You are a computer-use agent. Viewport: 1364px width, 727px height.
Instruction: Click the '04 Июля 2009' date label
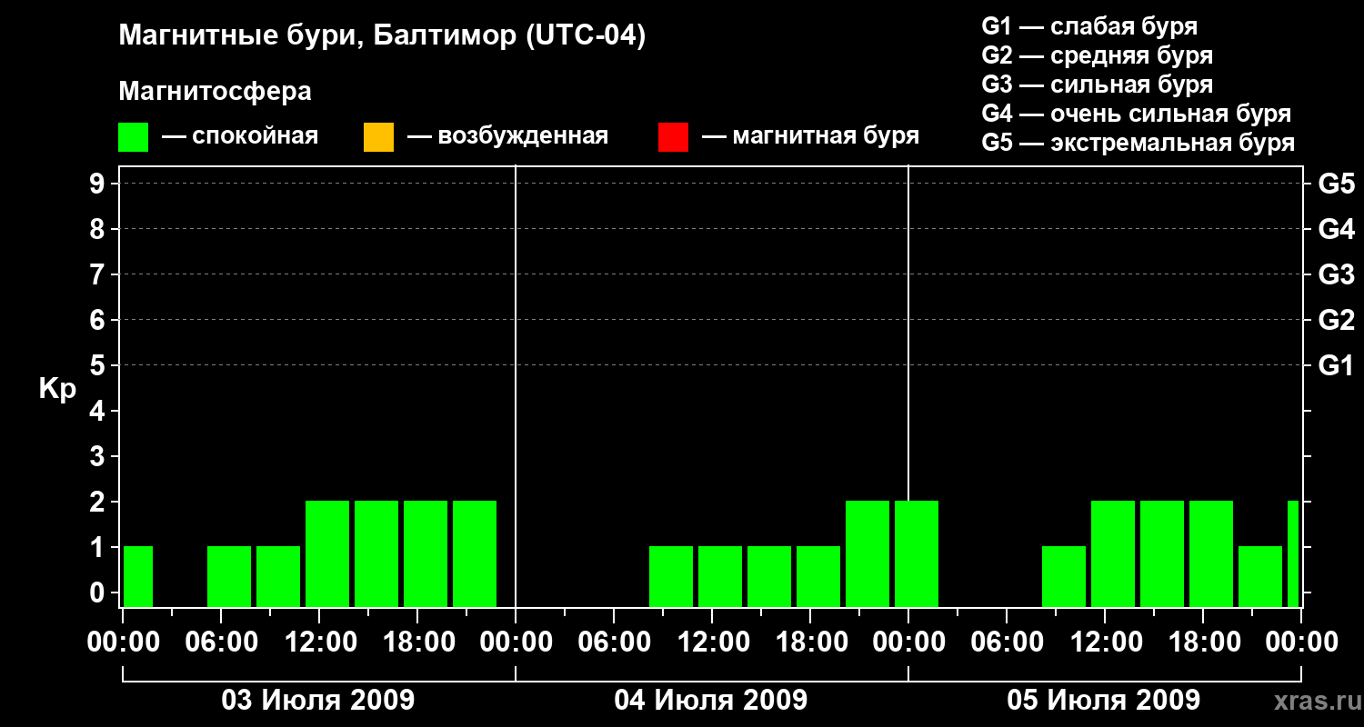point(711,701)
